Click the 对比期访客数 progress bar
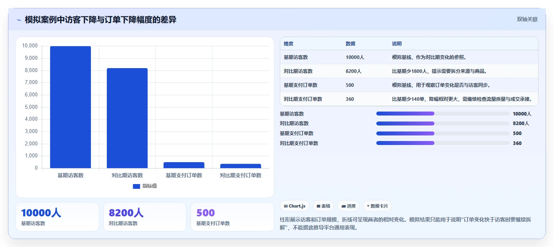This screenshot has width=554, height=247. pos(443,123)
